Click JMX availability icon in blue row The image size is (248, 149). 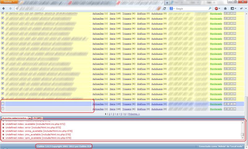tap(231, 104)
